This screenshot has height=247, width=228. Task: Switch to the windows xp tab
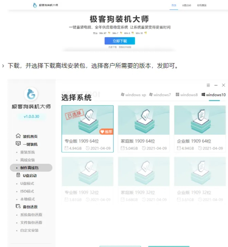point(133,95)
